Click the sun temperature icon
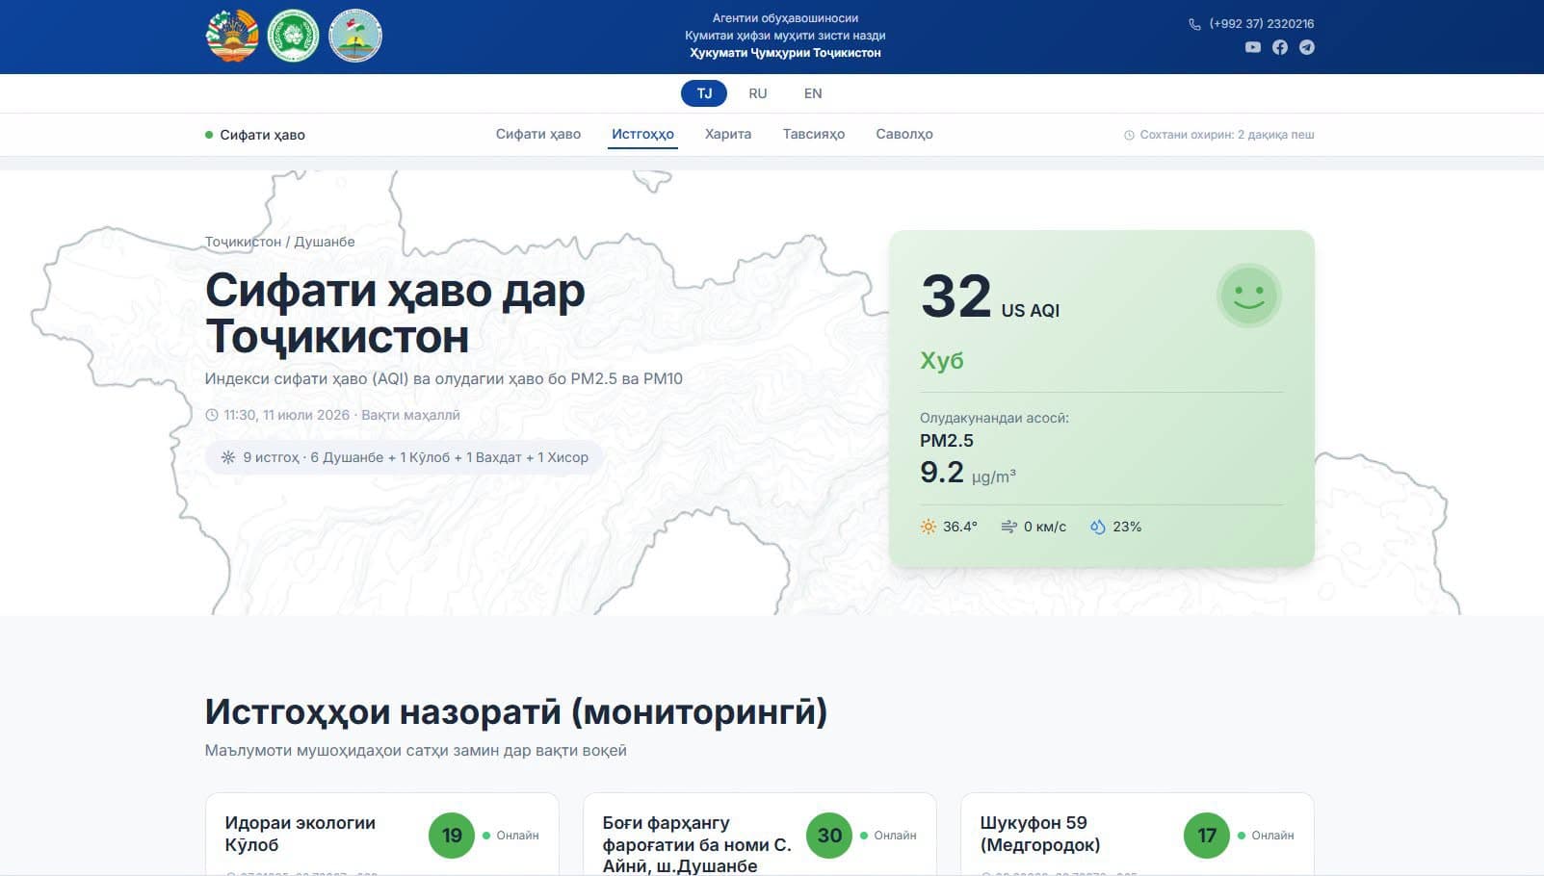The image size is (1544, 876). coord(928,527)
